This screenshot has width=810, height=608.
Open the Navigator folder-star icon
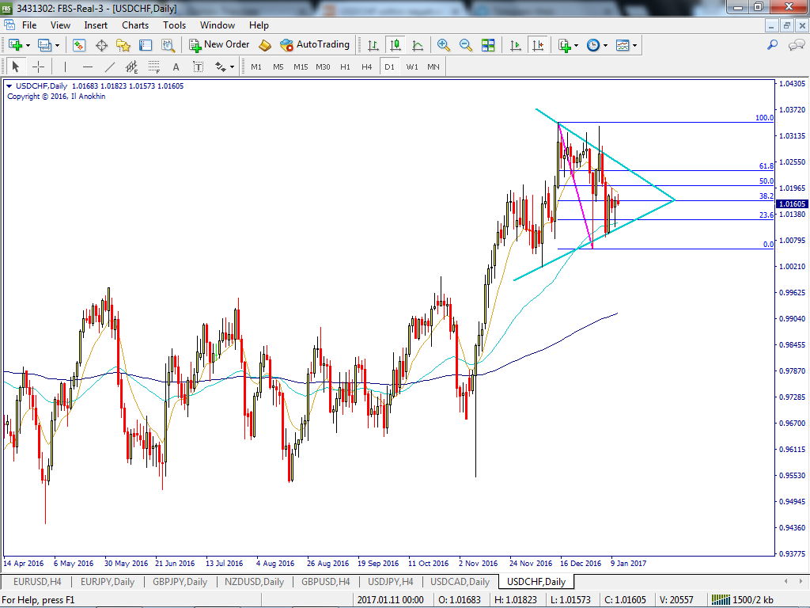tap(123, 45)
